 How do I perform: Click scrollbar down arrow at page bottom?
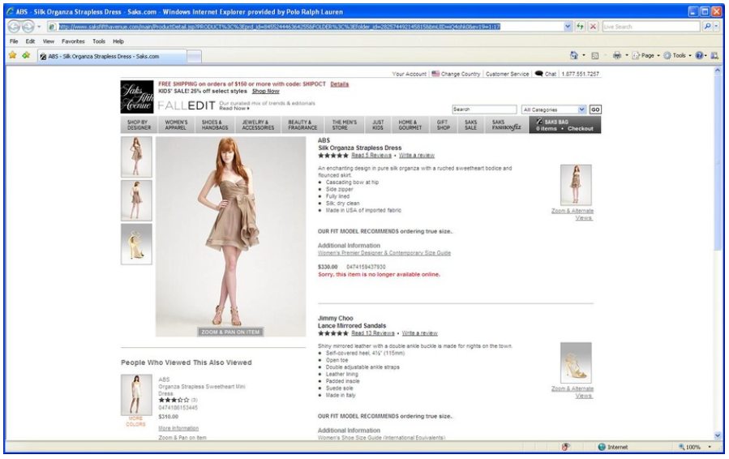(x=718, y=435)
